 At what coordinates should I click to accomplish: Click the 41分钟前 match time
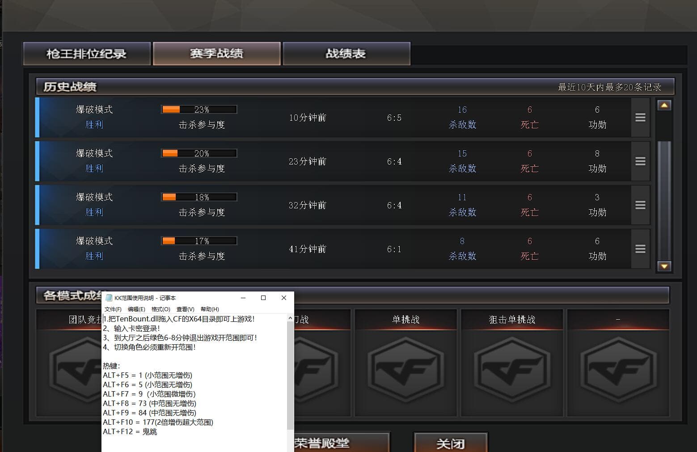[308, 249]
